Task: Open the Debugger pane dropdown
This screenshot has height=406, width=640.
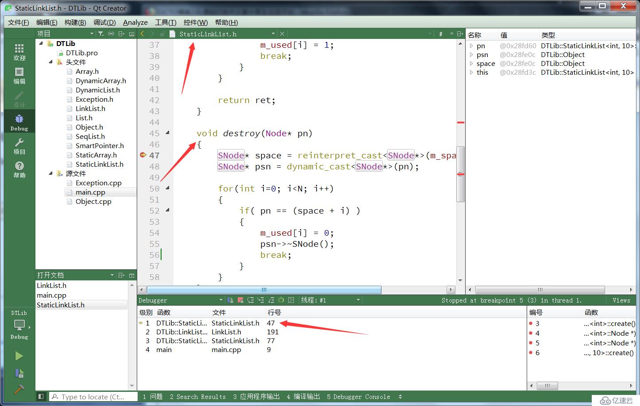Action: coord(221,300)
